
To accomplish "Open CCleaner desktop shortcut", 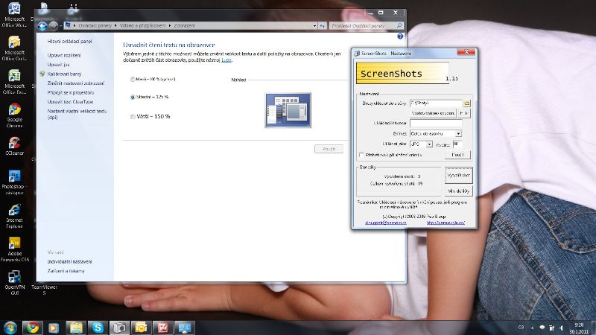I will [x=14, y=146].
